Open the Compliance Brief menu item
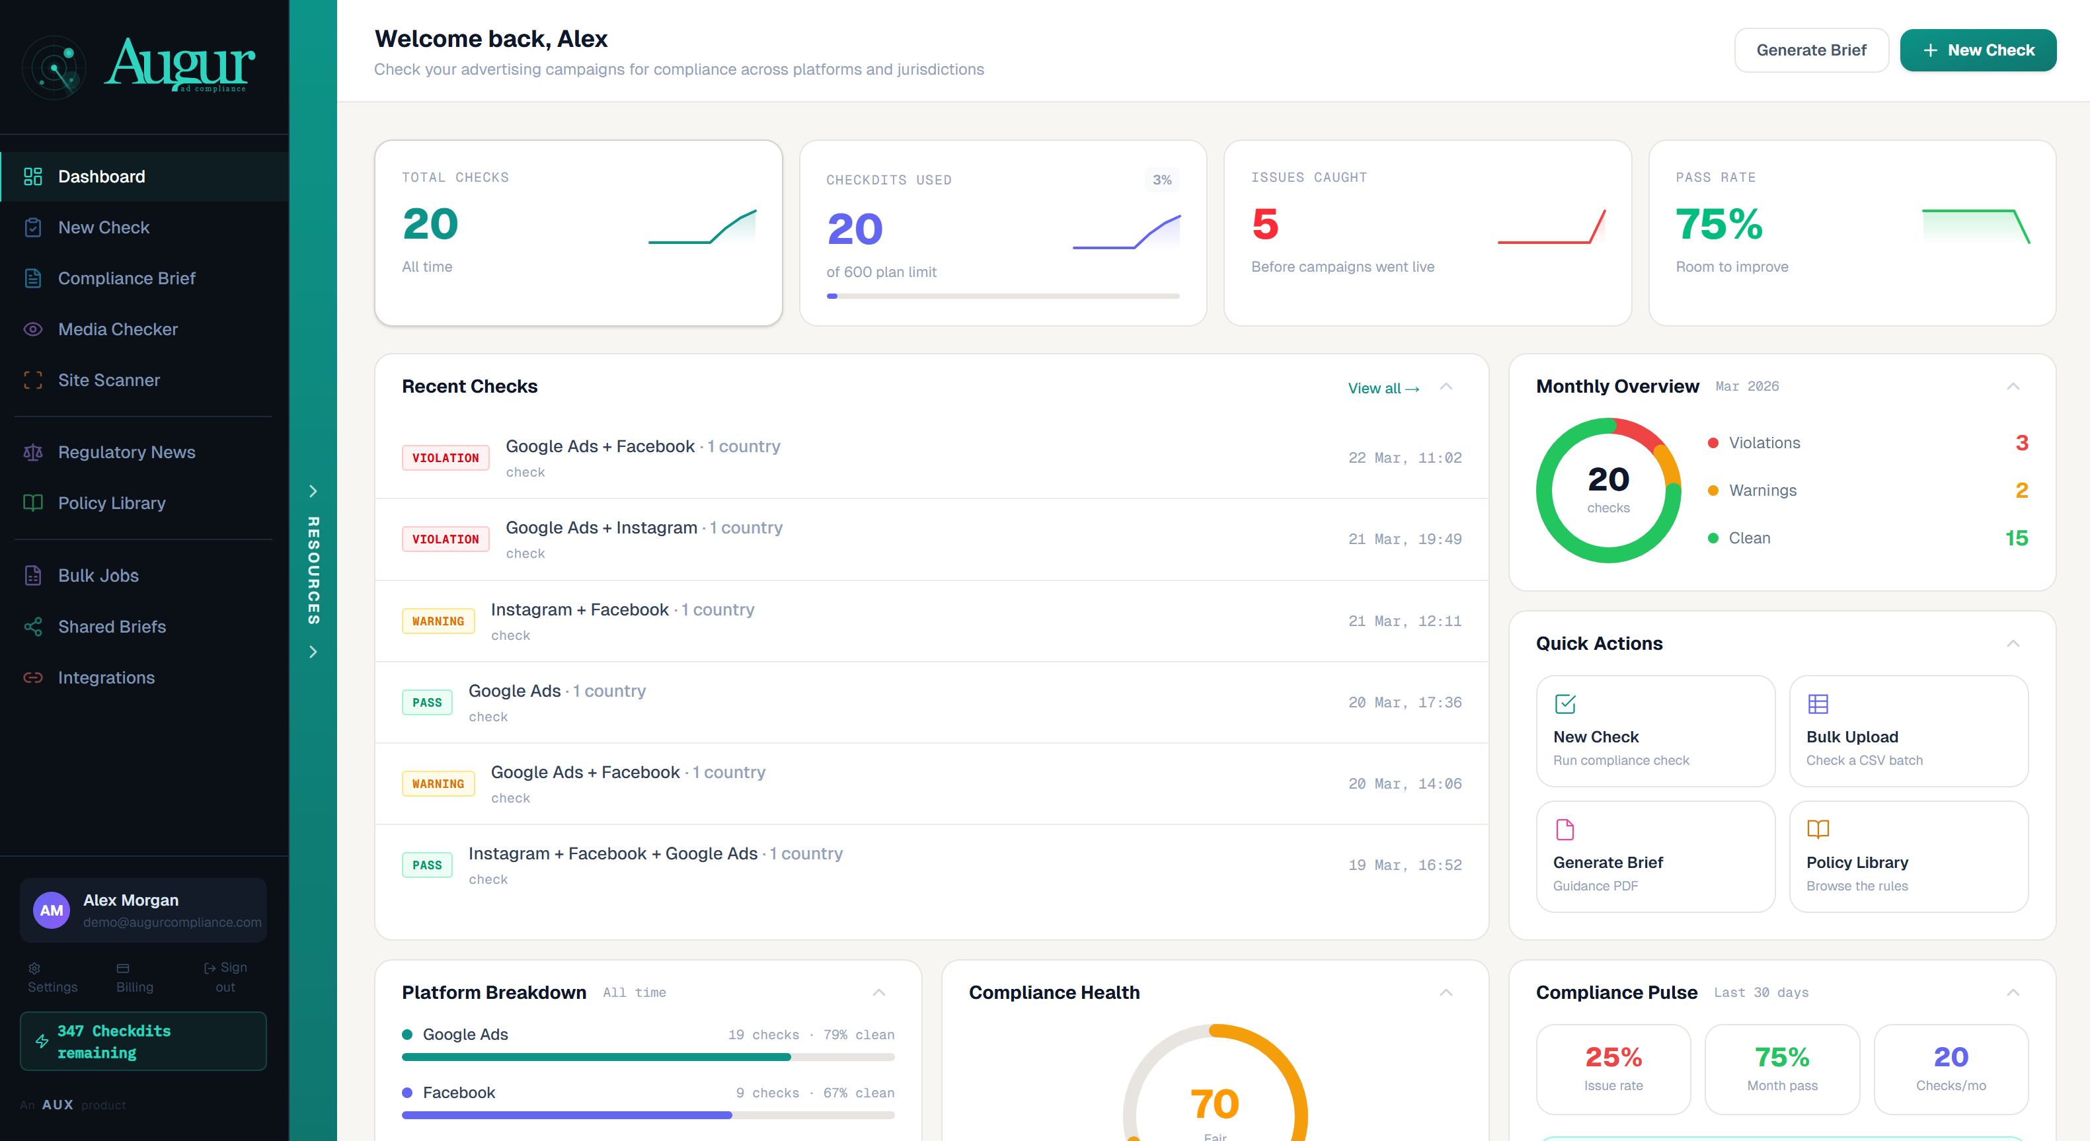2090x1141 pixels. point(126,278)
